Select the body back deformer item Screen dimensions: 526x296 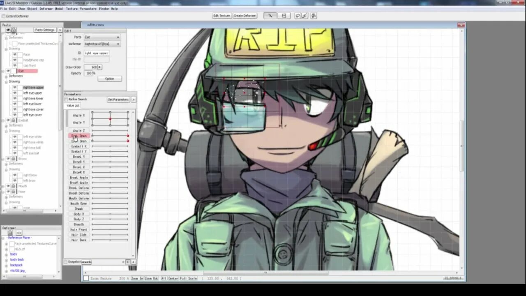tap(17, 260)
